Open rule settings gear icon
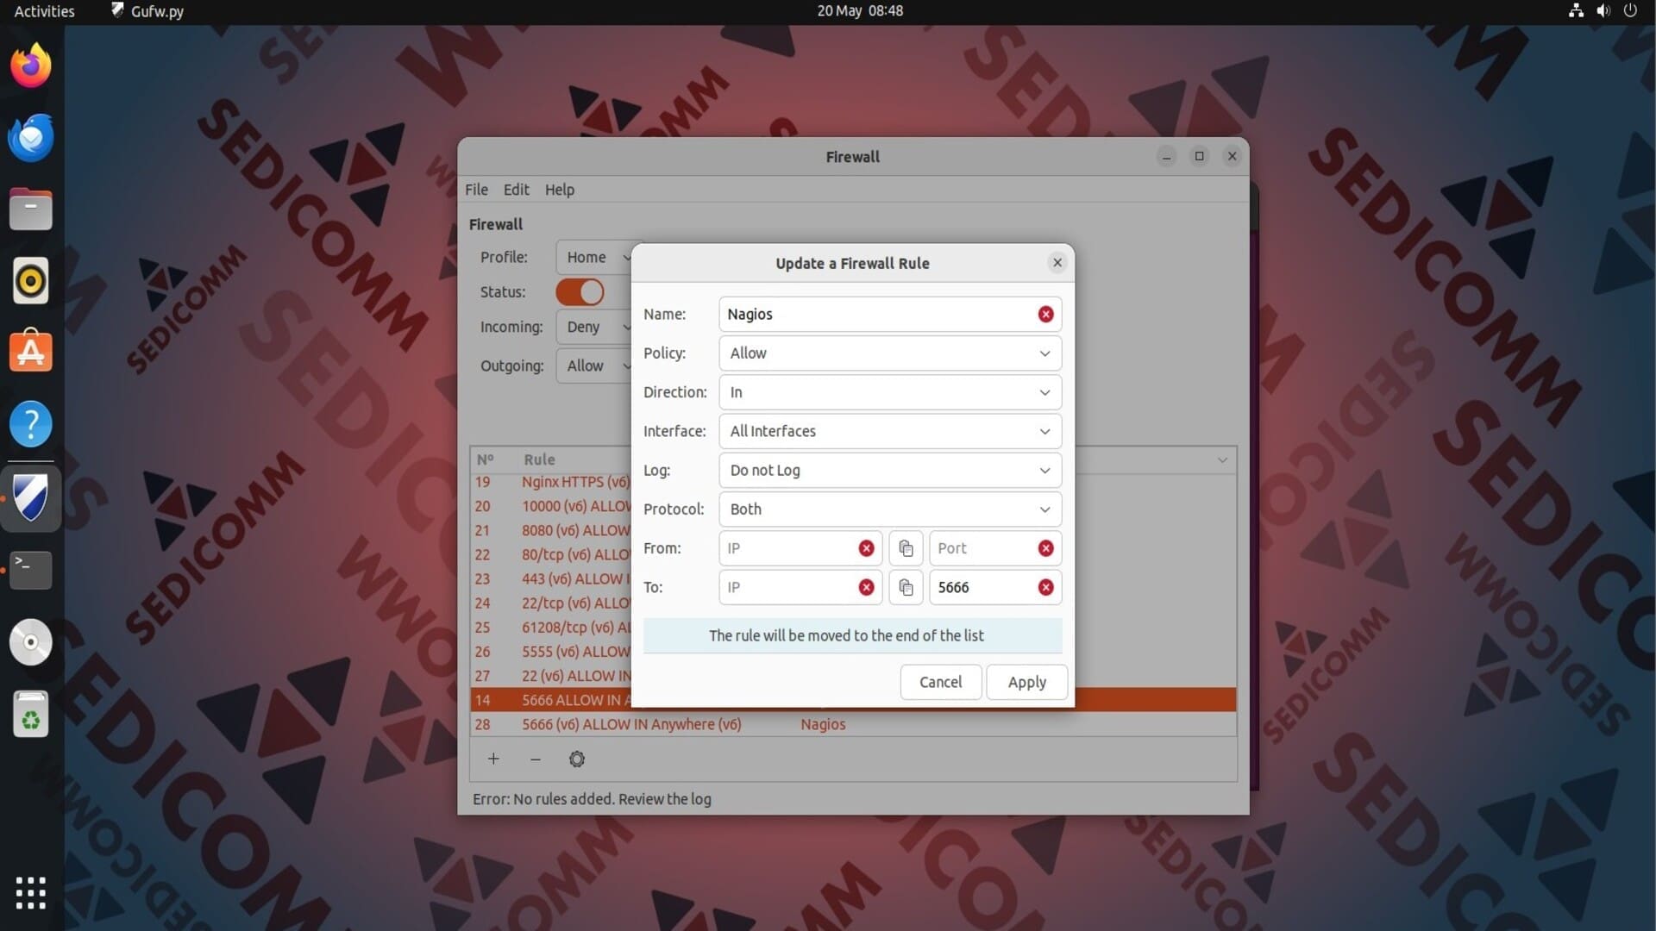The image size is (1656, 931). tap(577, 759)
